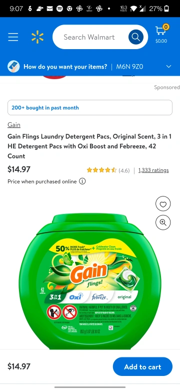The width and height of the screenshot is (180, 391).
Task: Tap the '200+ bought in past month' badge
Action: 90,108
